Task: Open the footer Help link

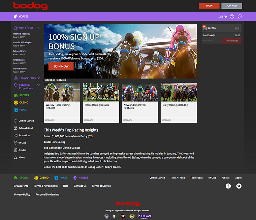Action: (66, 186)
